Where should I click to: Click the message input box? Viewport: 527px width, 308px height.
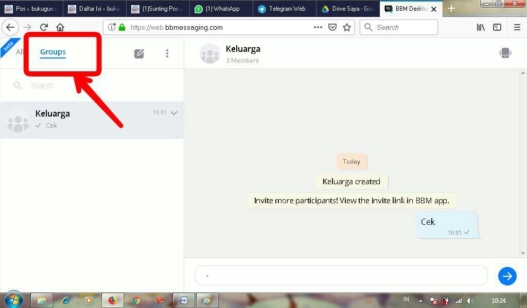click(x=341, y=276)
